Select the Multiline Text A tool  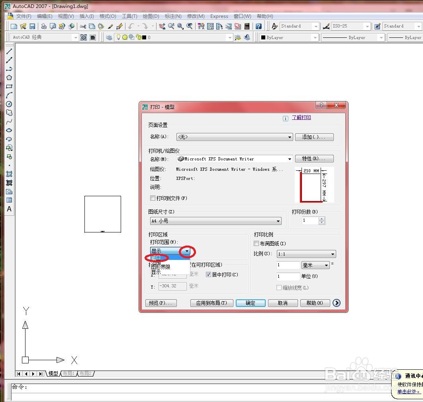click(x=9, y=209)
